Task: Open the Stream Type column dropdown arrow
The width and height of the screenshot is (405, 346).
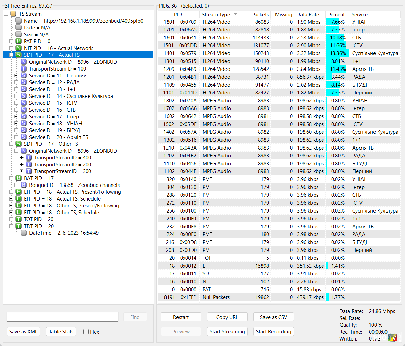Action: pyautogui.click(x=235, y=14)
